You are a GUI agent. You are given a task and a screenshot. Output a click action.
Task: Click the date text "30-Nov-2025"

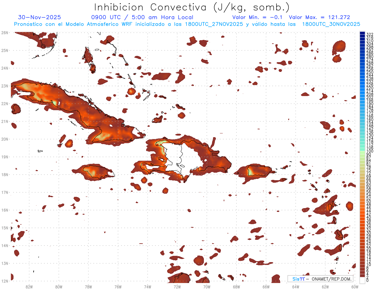40,17
